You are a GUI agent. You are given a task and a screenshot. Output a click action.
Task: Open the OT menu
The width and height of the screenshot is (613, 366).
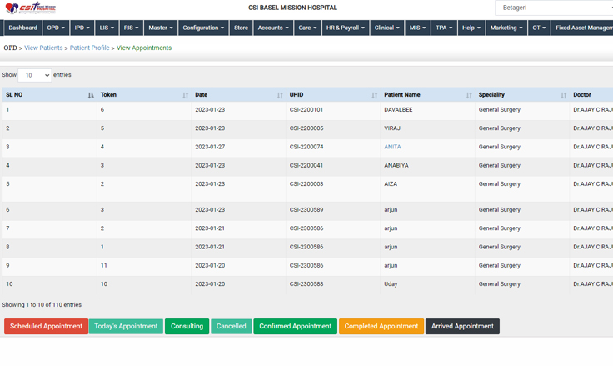539,28
